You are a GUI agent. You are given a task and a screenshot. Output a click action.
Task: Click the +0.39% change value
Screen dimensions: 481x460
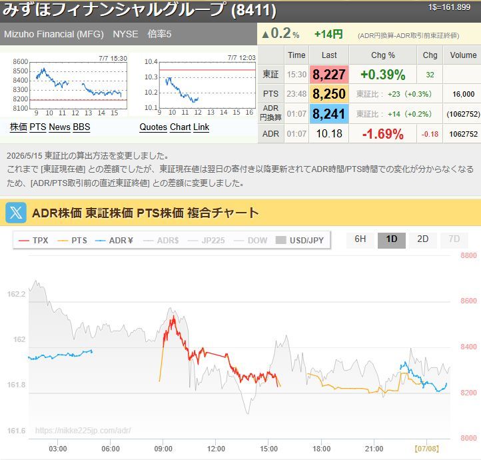pos(382,75)
